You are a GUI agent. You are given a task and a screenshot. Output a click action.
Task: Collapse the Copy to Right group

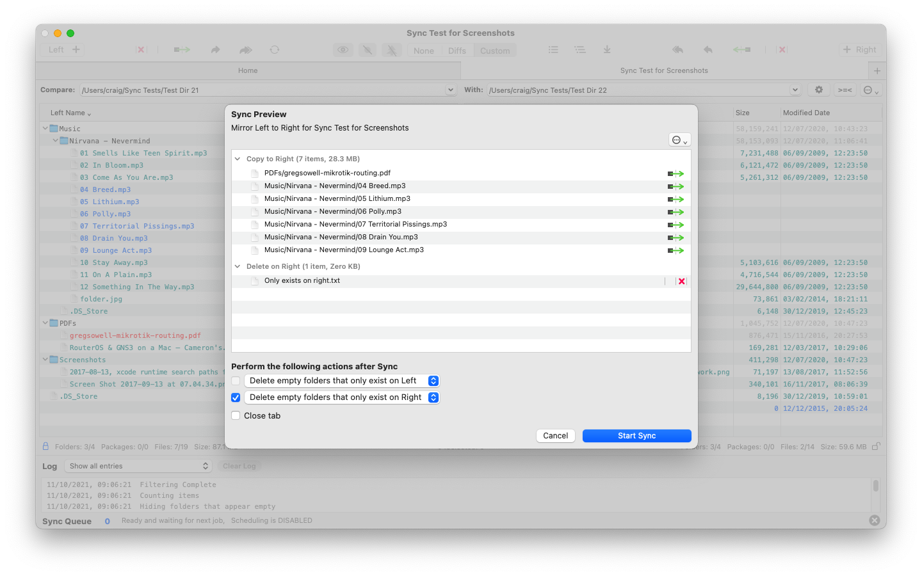[238, 159]
